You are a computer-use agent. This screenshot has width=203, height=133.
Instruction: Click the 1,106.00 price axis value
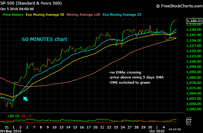coord(194,61)
